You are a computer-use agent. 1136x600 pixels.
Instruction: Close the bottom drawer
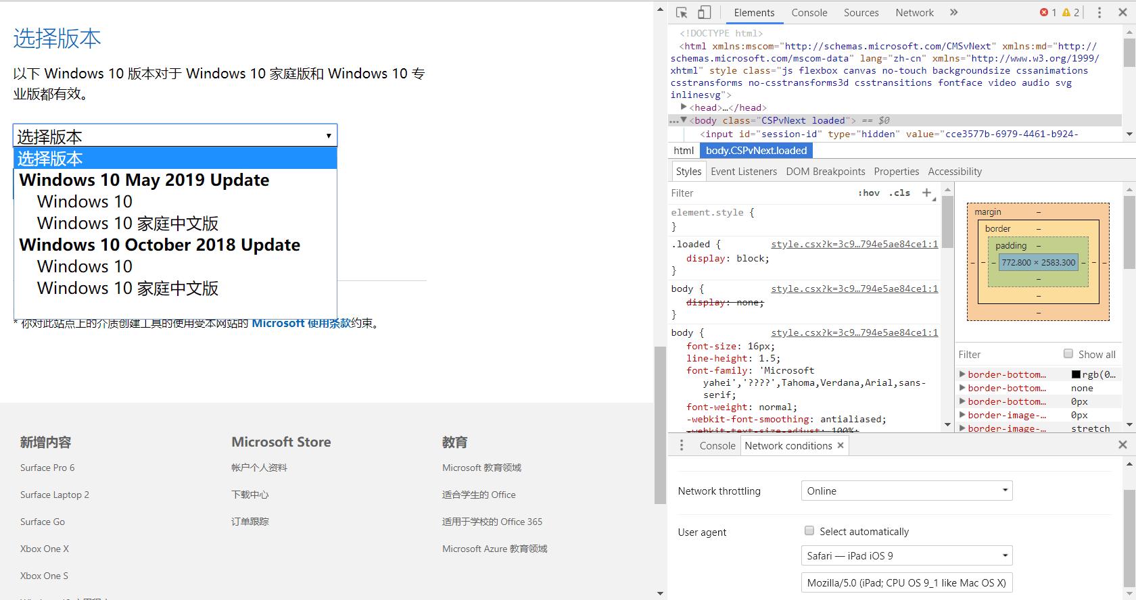(x=1122, y=445)
